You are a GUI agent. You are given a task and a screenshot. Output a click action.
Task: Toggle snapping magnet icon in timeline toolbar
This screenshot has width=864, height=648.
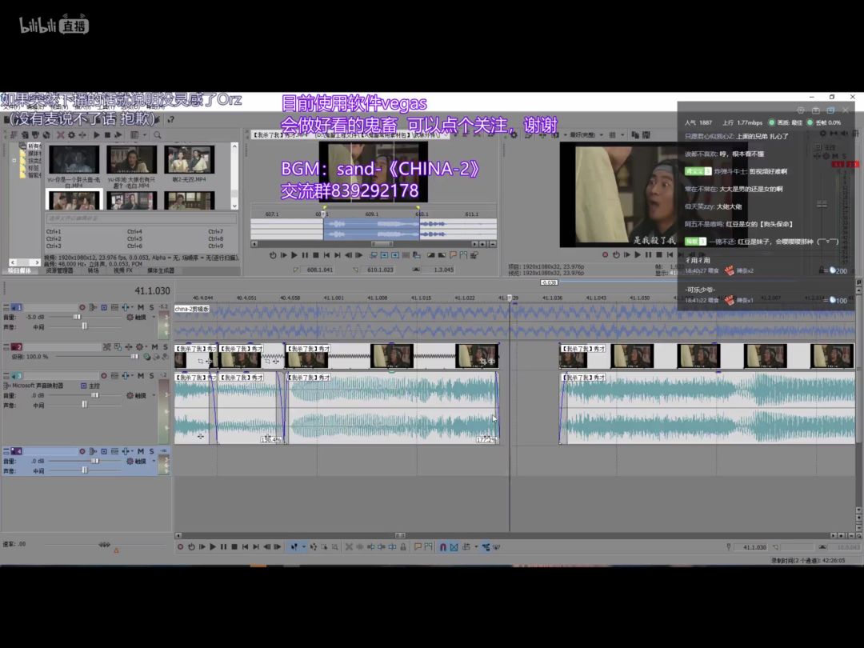coord(442,547)
